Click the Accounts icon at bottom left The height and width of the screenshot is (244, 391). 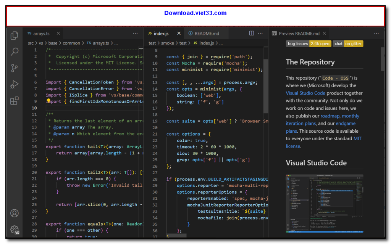14,213
